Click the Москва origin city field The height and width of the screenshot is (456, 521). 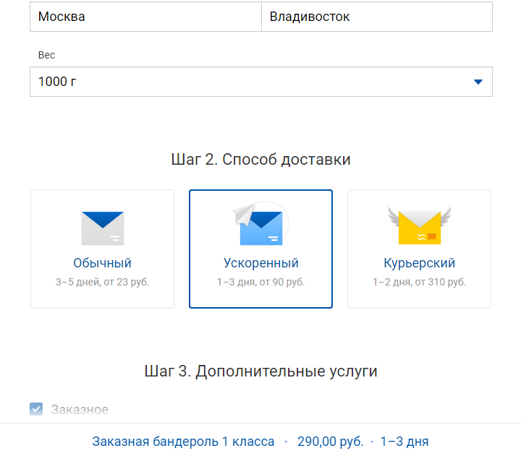click(x=145, y=17)
